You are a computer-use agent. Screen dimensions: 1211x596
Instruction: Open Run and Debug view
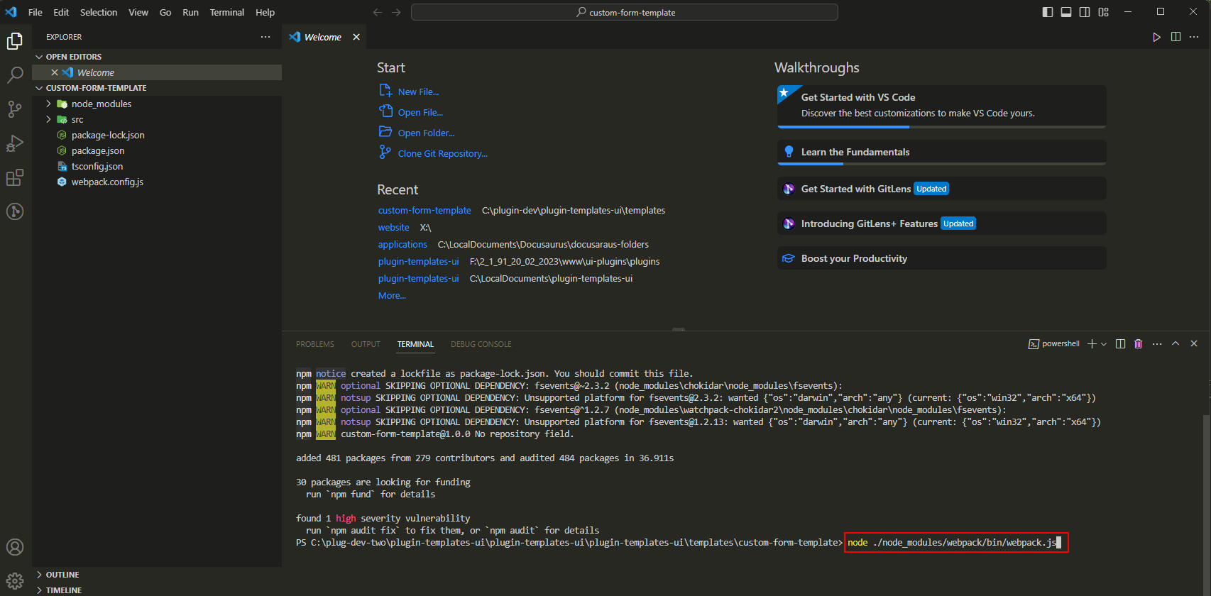click(15, 143)
